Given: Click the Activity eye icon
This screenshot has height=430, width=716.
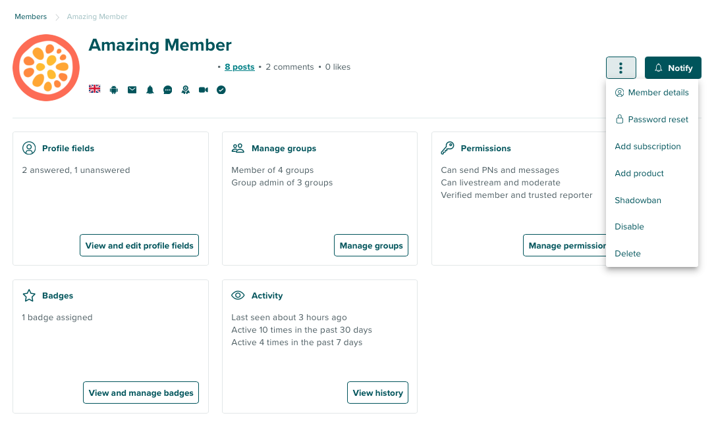Looking at the screenshot, I should (x=238, y=295).
